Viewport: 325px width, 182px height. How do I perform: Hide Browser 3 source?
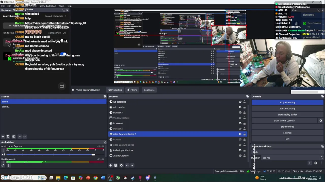pos(240,112)
